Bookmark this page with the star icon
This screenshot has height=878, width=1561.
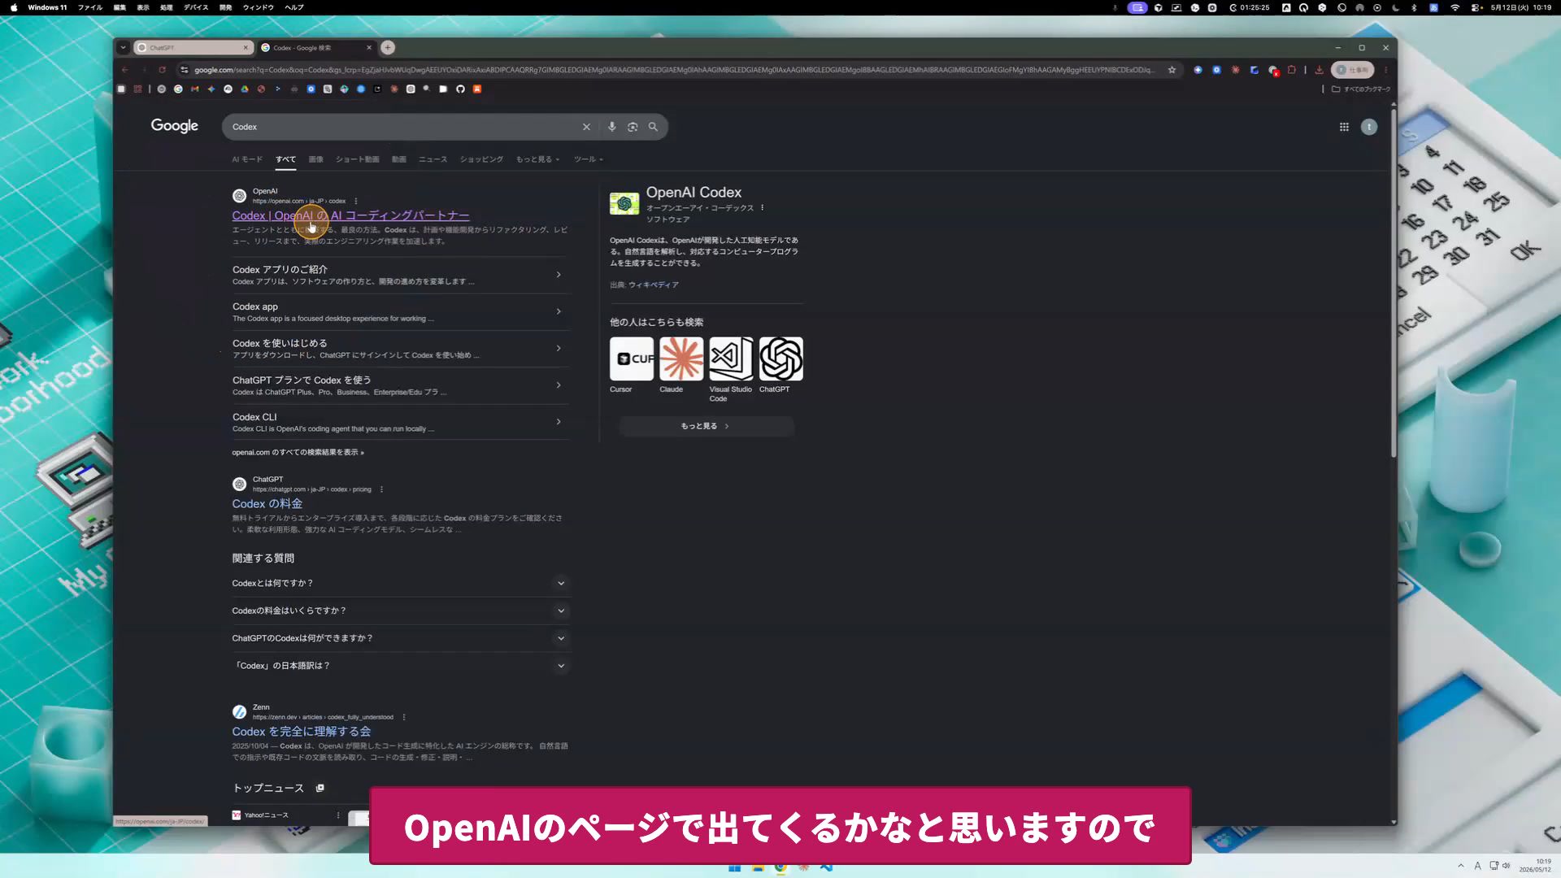click(x=1172, y=70)
